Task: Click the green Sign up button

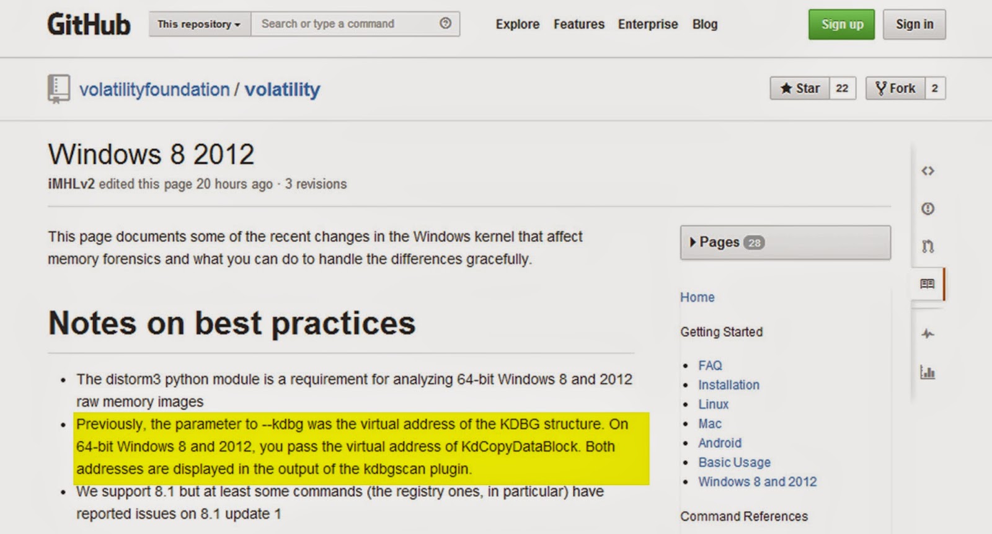Action: tap(841, 24)
